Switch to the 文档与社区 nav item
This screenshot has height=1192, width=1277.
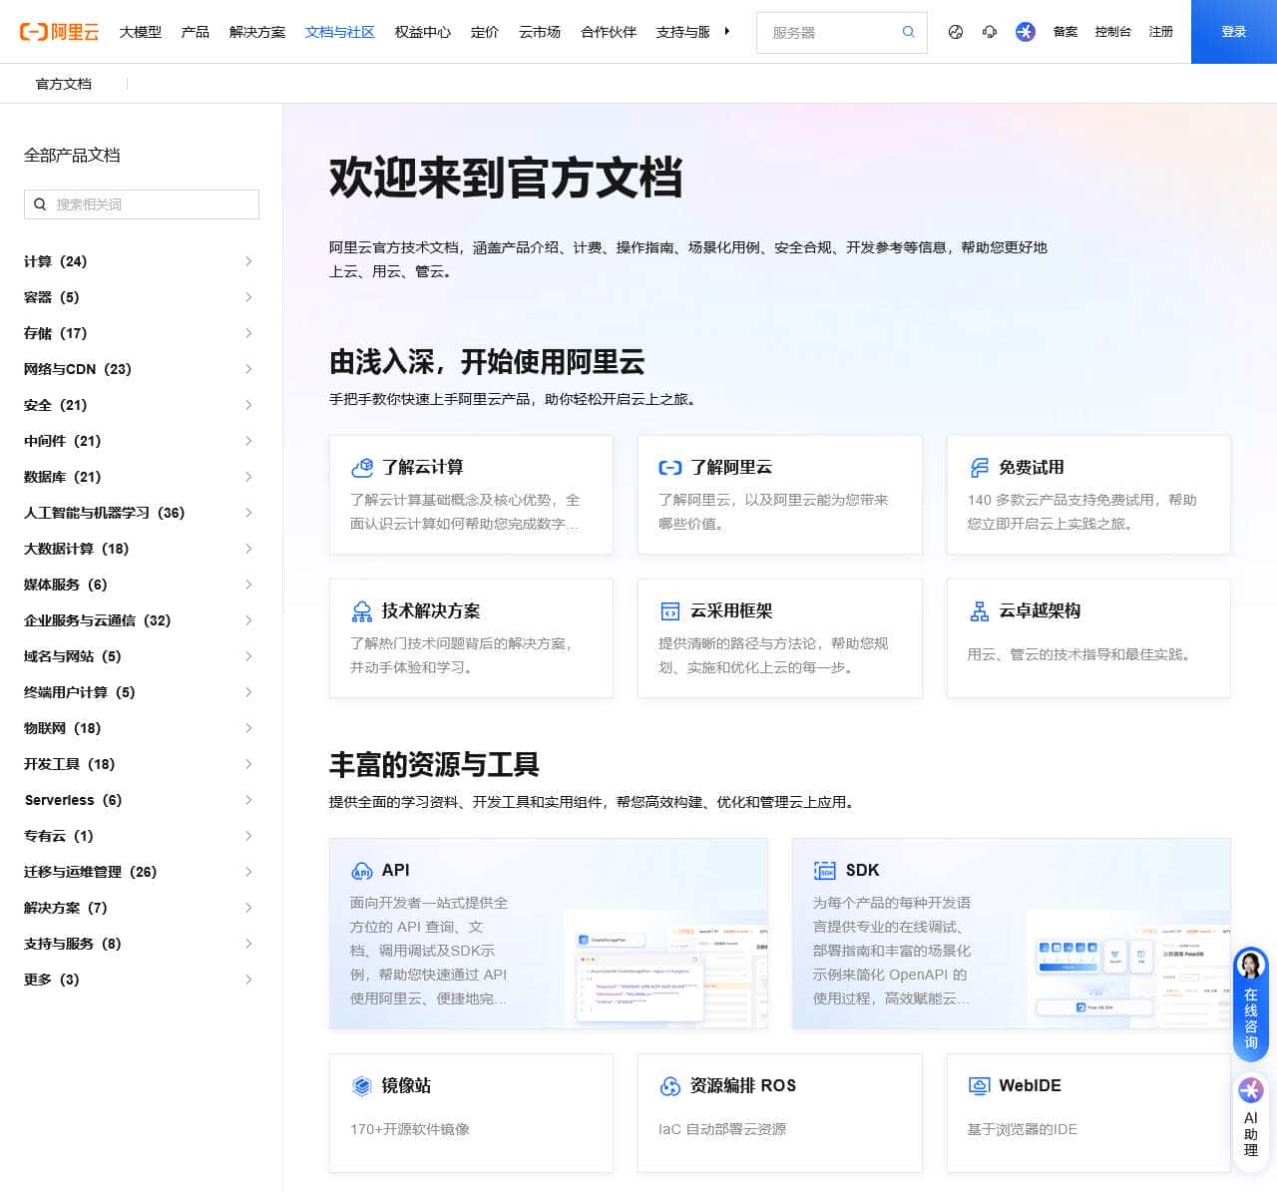coord(339,31)
